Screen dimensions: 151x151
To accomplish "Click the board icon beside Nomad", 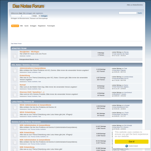I will [x=14, y=87].
